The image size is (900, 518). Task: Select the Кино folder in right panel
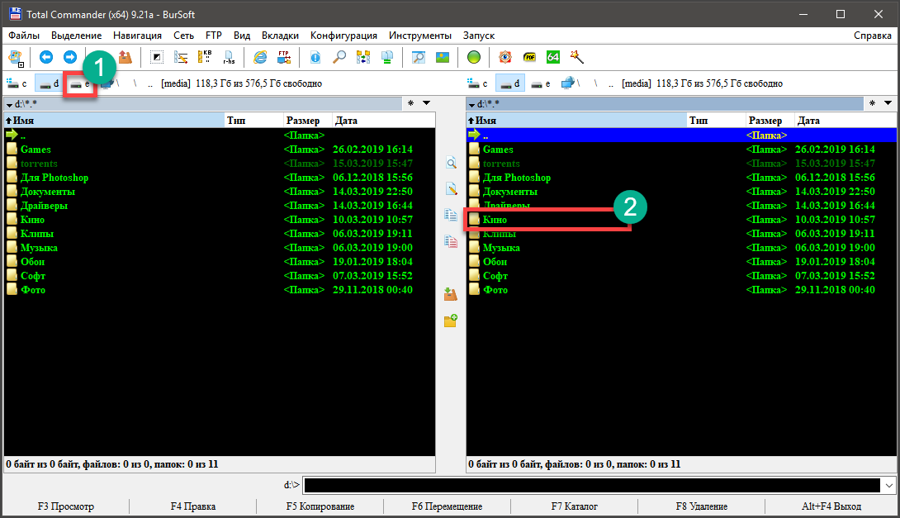coord(495,220)
